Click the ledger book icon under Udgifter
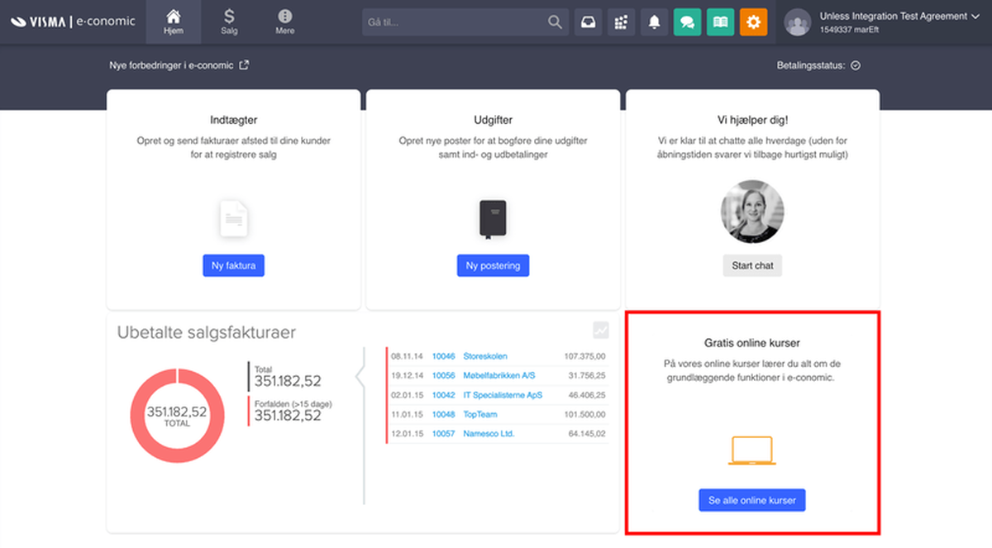 (493, 220)
